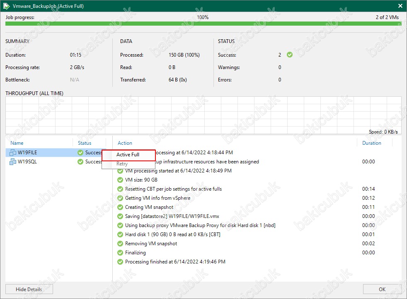The image size is (407, 299).
Task: Click the check icon beside Using backup proxy
Action: click(120, 225)
